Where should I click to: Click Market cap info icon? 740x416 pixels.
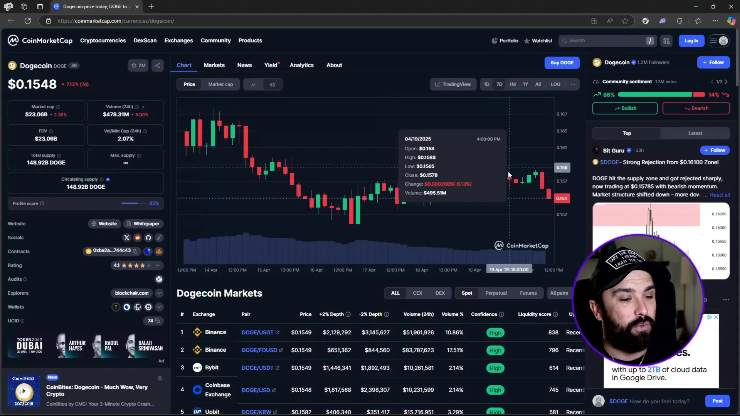coord(58,107)
